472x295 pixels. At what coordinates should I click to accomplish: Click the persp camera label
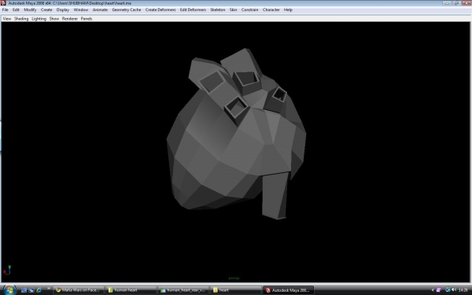234,278
